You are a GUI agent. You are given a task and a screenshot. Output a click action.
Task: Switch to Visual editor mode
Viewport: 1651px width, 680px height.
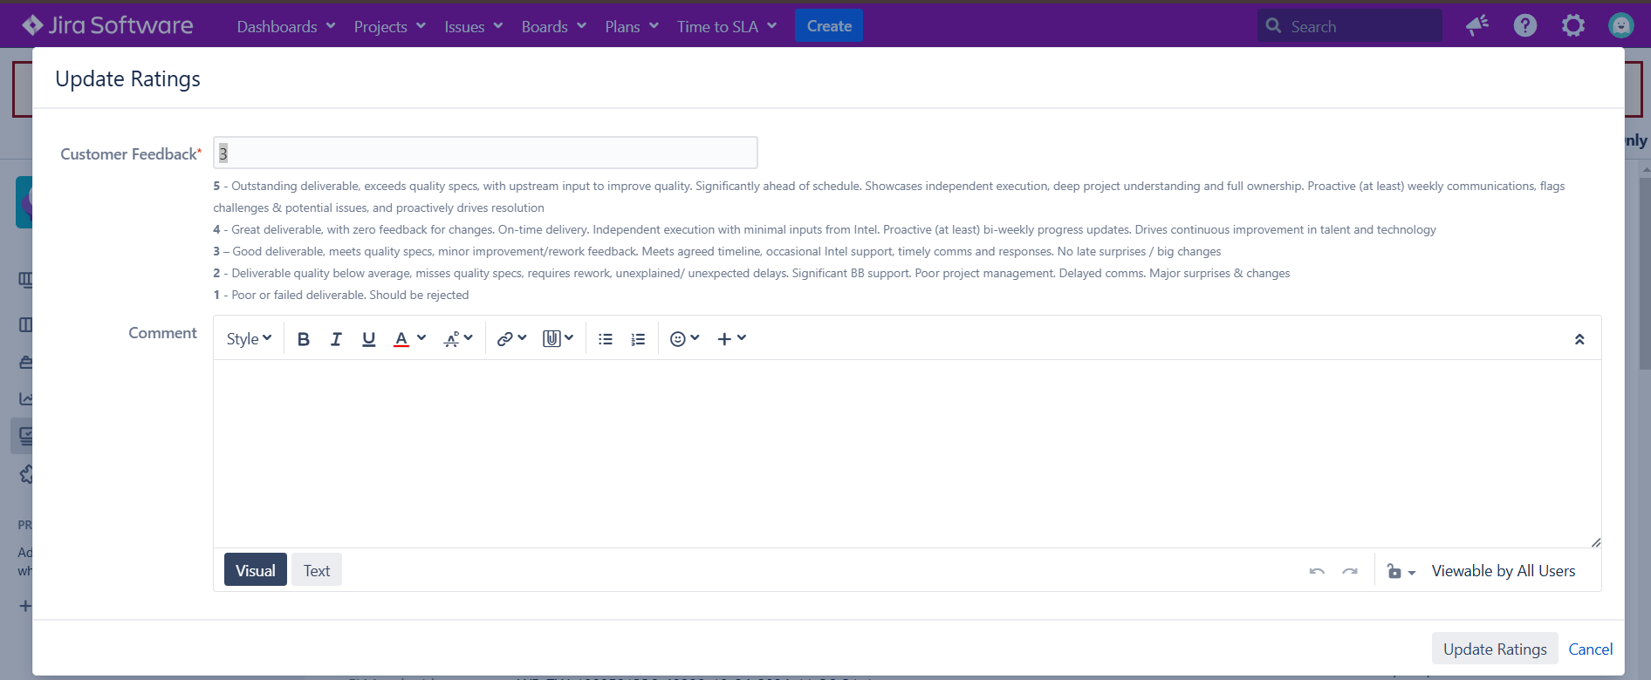(256, 570)
